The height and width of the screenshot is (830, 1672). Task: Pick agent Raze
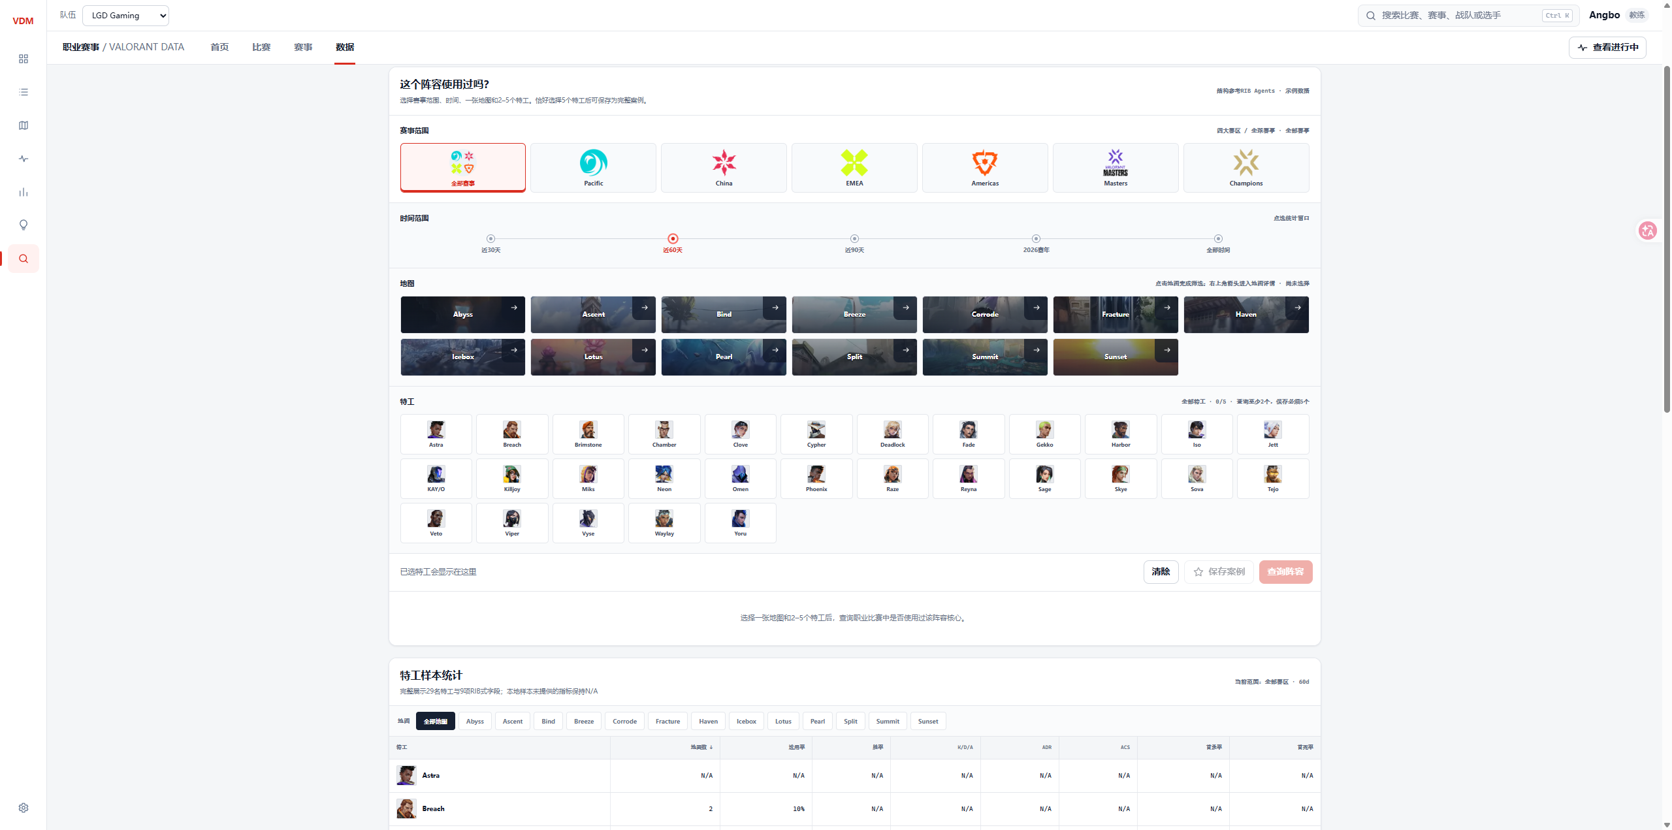(893, 479)
